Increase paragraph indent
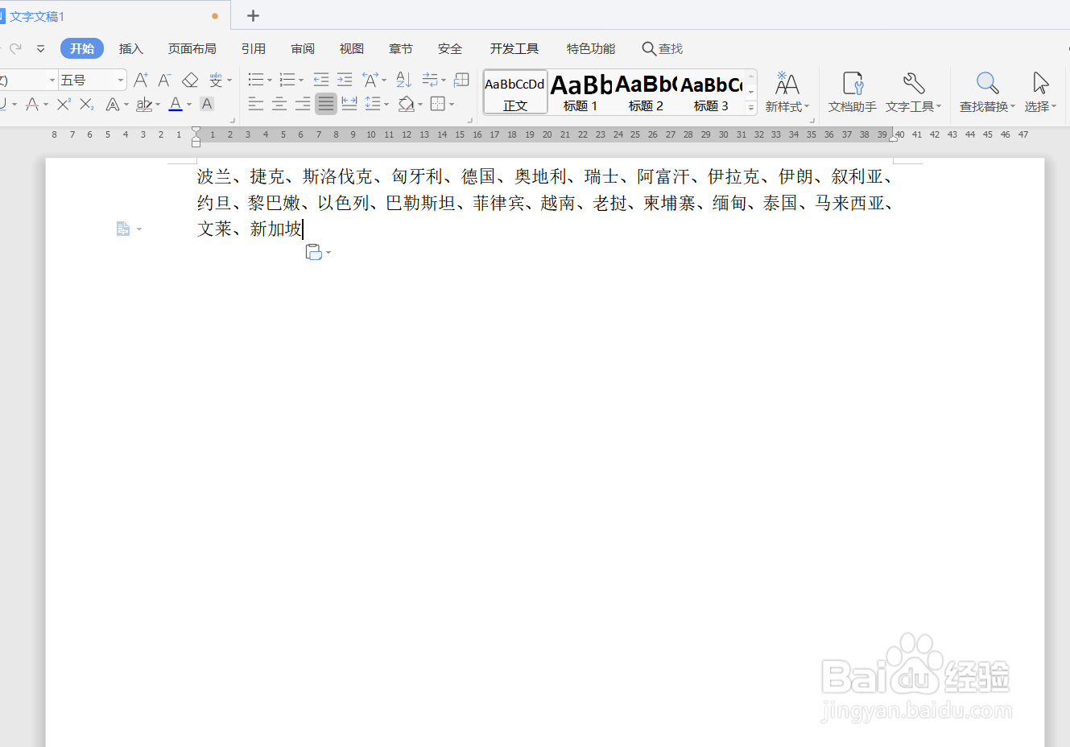 (x=345, y=80)
